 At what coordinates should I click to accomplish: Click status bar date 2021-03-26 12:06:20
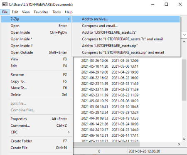[x=144, y=151]
